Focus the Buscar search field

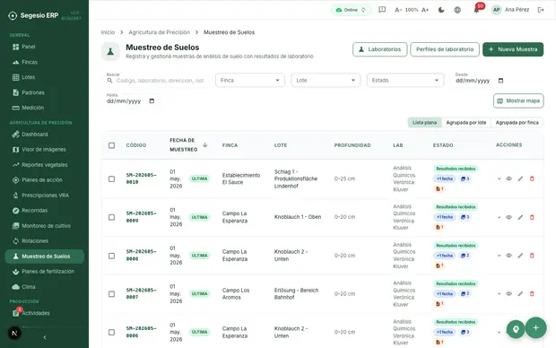click(156, 81)
